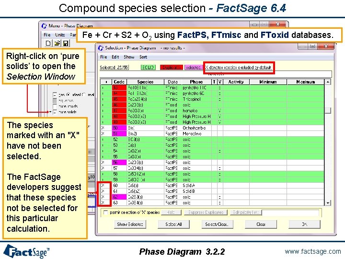This screenshot has height=259, width=345.
Task: Click phase cell 'Monoclinic' in row 51
Action: pos(196,134)
